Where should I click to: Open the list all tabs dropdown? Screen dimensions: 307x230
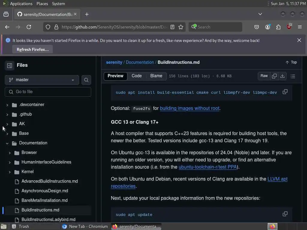coord(260,14)
